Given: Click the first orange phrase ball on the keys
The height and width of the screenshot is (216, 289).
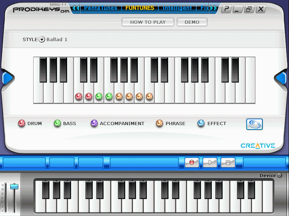Looking at the screenshot, I should [x=119, y=96].
